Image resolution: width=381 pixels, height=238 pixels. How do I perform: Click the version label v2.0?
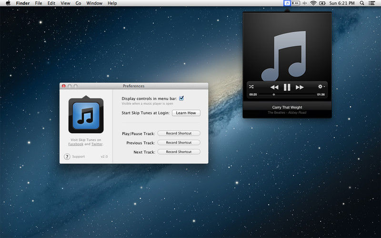(x=104, y=157)
